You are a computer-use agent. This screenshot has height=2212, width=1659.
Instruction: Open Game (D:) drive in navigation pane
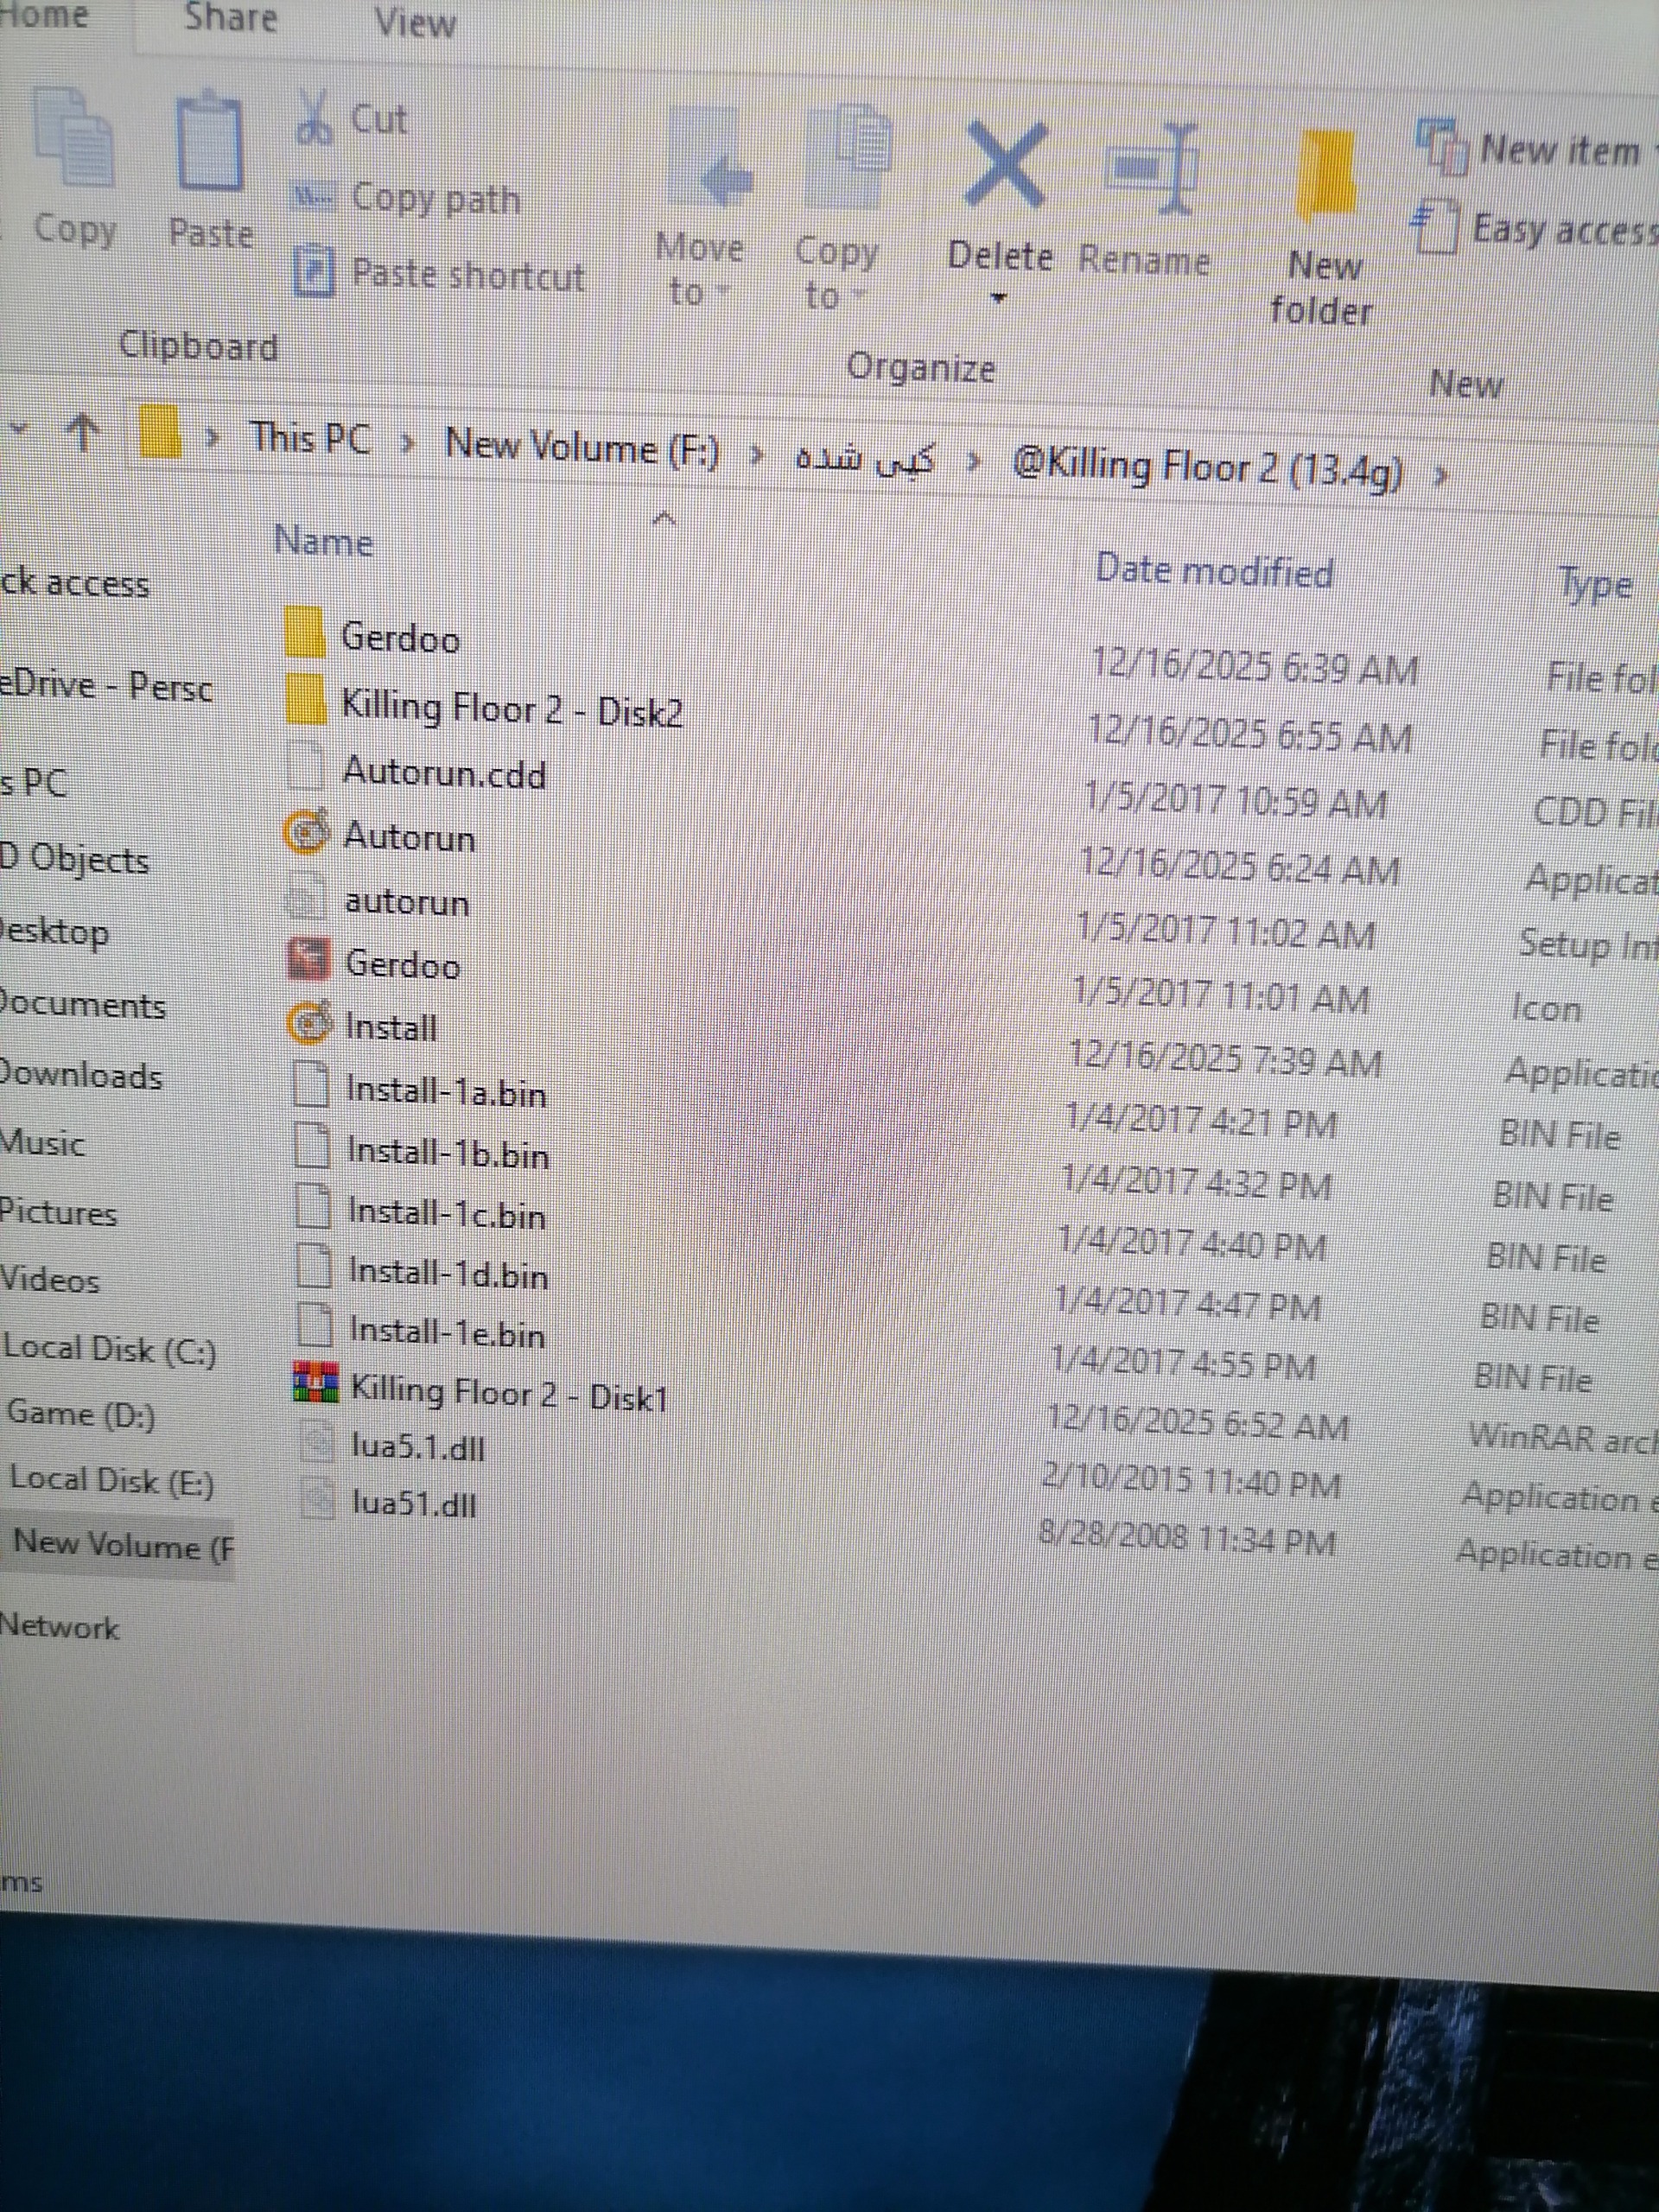click(81, 1414)
